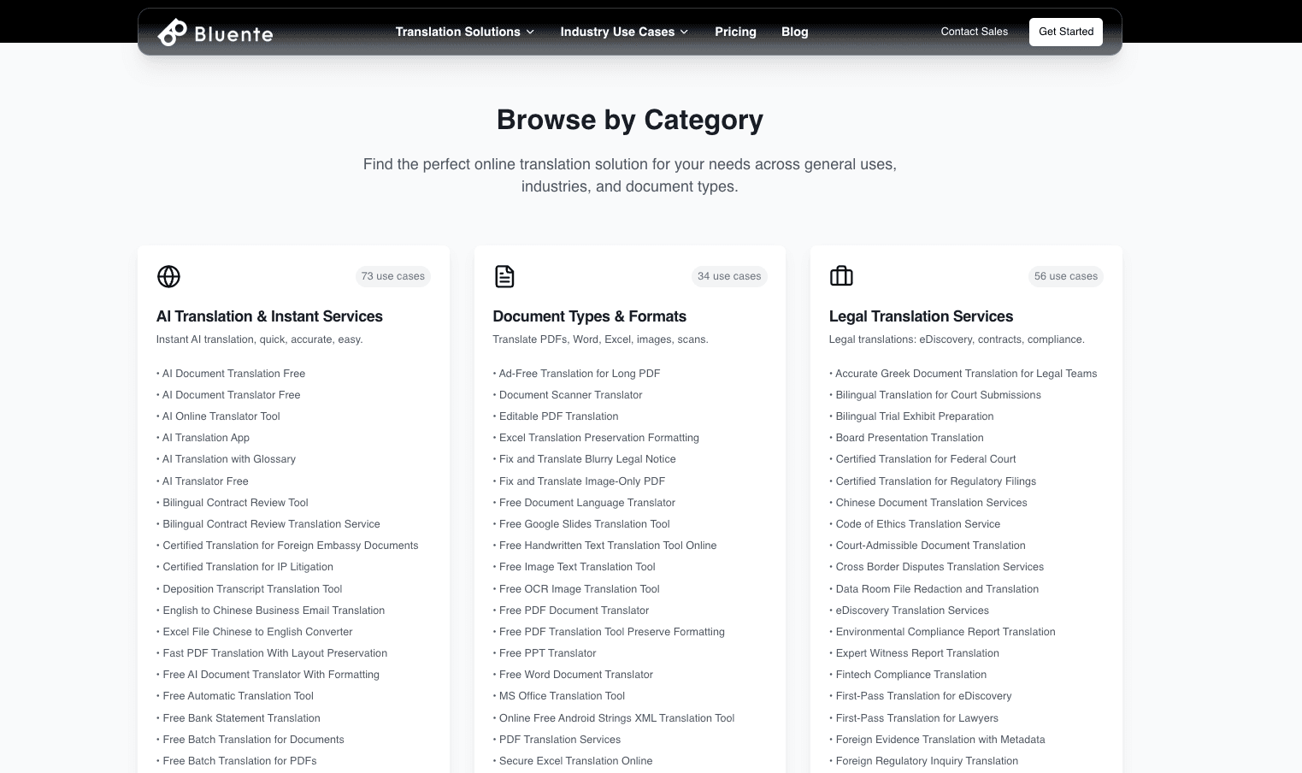This screenshot has height=773, width=1302.
Task: Click the document icon on Document Types card
Action: pos(504,276)
